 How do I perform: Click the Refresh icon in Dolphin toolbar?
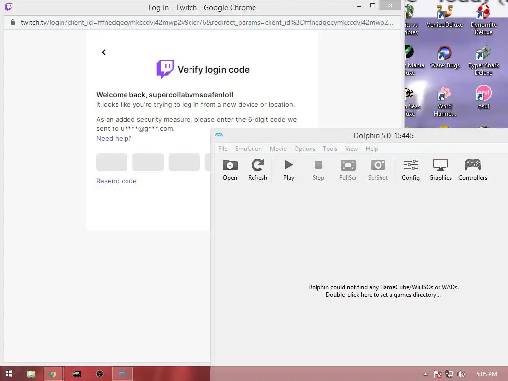(x=257, y=170)
